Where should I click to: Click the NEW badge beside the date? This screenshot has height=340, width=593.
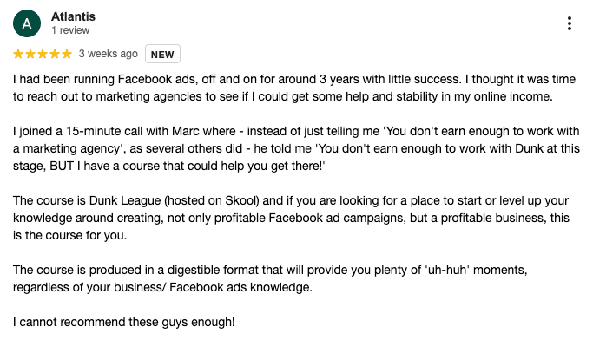coord(162,54)
